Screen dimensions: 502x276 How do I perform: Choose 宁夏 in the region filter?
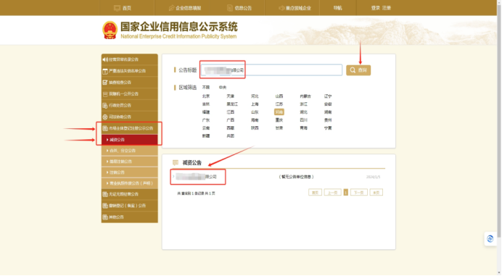(x=328, y=128)
